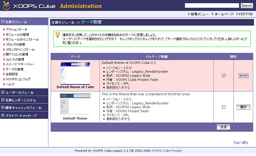
Task: Open ヘルプ in sidebar
Action: 10,84
